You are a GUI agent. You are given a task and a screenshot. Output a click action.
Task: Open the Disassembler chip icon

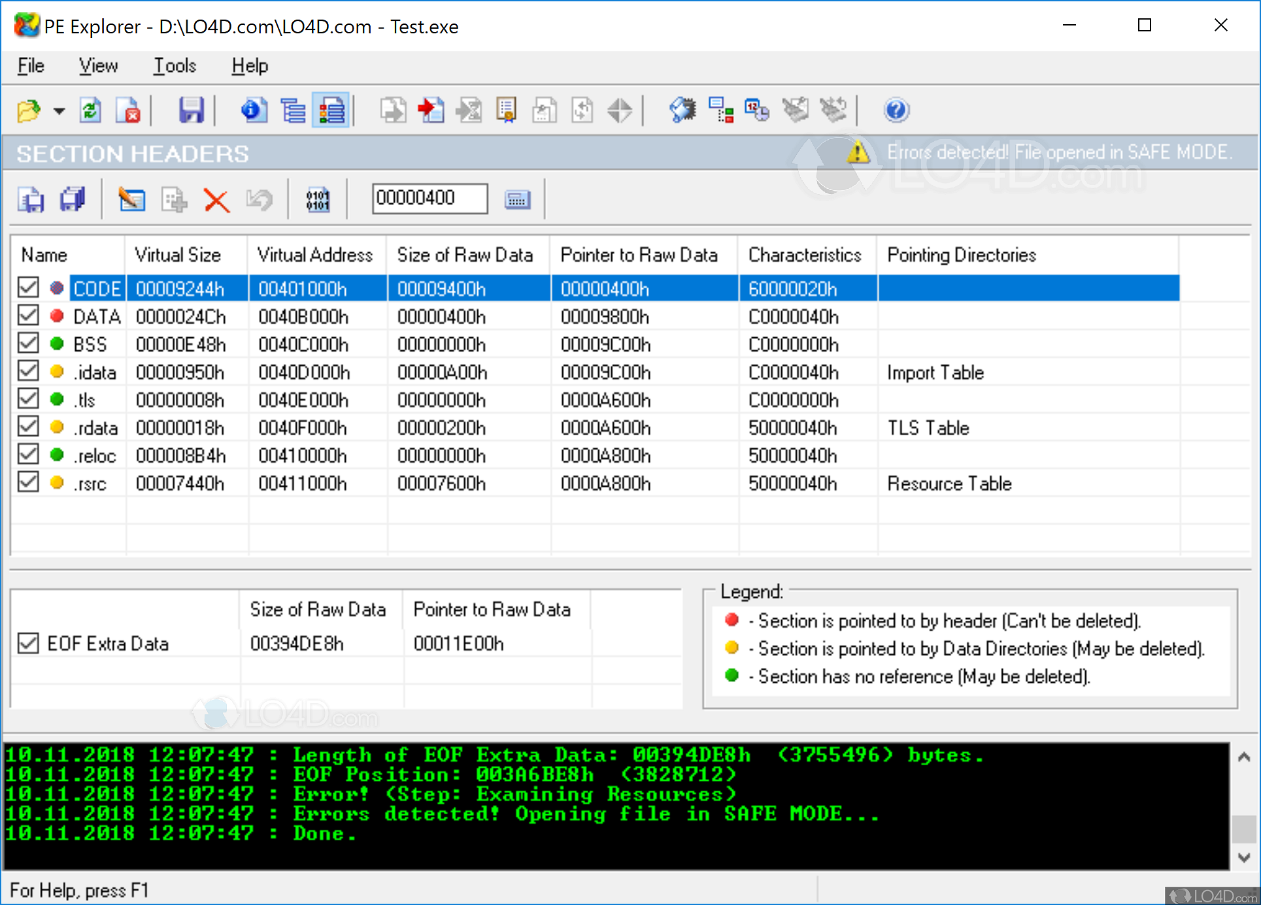682,110
